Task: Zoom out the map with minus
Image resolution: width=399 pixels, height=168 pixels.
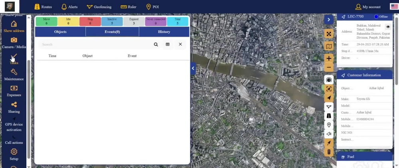Action: pyautogui.click(x=329, y=68)
